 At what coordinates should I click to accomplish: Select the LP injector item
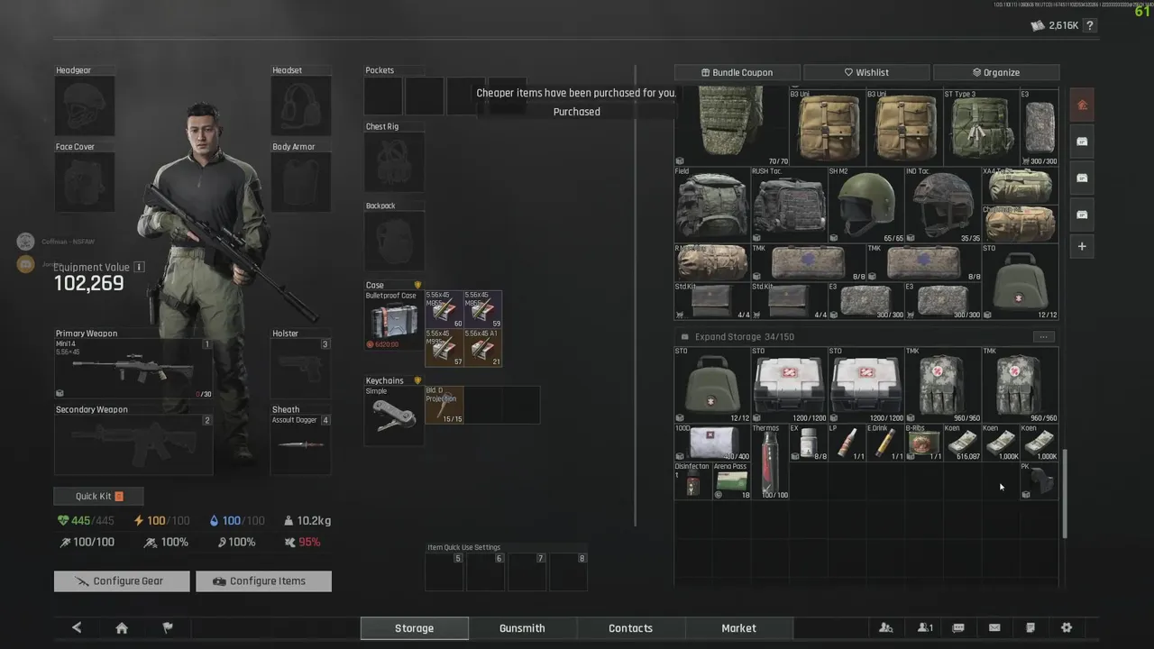point(847,443)
